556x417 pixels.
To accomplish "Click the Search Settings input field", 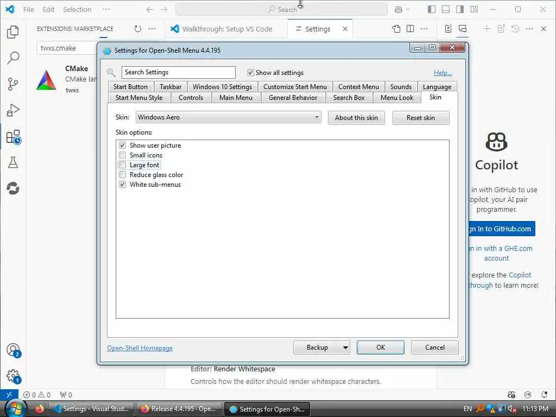I will pos(178,72).
